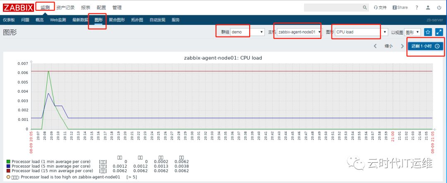Screen dimensions: 447x183
Task: Click the 缩小 zoom out button
Action: tap(389, 46)
